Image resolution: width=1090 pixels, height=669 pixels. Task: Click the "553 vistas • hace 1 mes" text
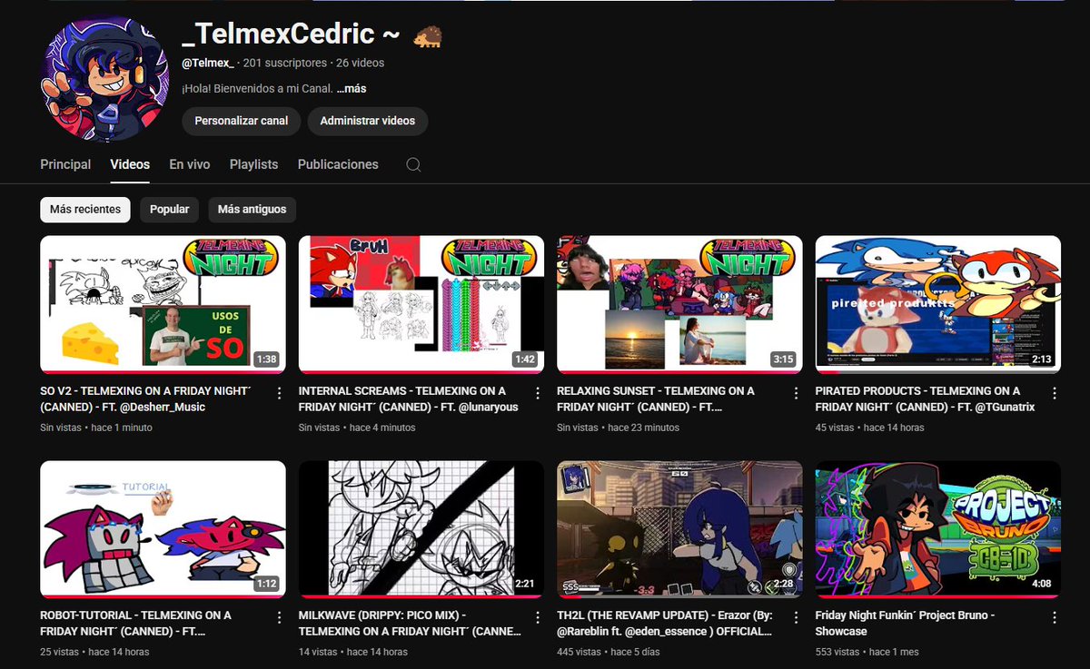coord(869,652)
